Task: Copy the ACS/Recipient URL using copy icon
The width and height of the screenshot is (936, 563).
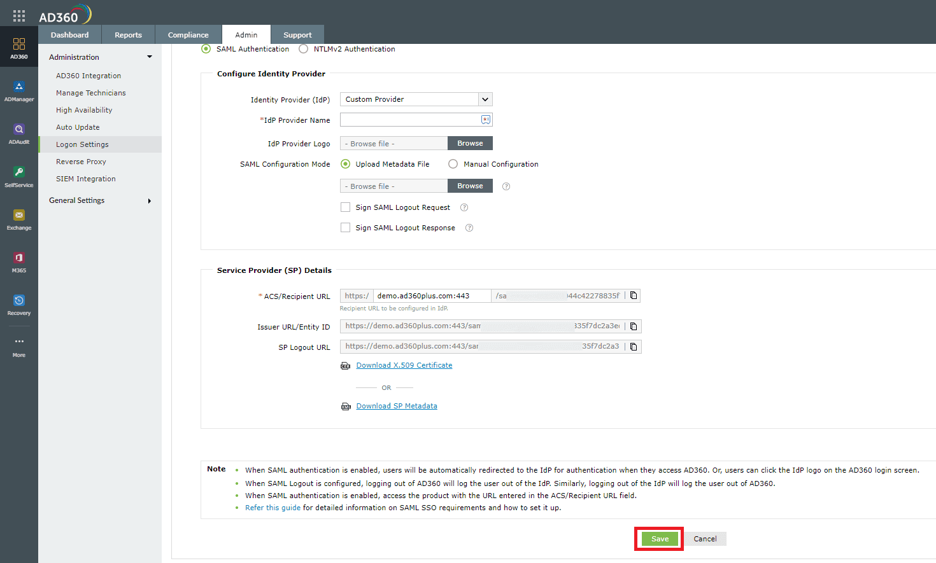Action: pyautogui.click(x=634, y=295)
